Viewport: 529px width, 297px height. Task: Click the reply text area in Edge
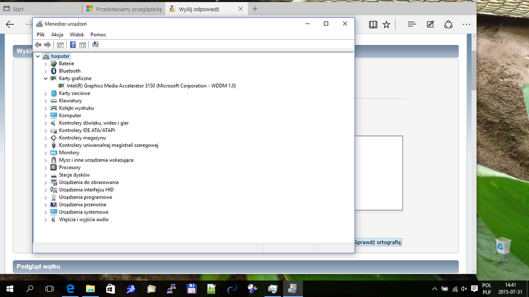tap(379, 173)
